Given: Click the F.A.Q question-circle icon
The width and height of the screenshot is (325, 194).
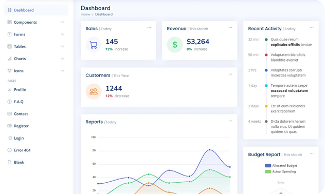Looking at the screenshot, I should pyautogui.click(x=9, y=102).
